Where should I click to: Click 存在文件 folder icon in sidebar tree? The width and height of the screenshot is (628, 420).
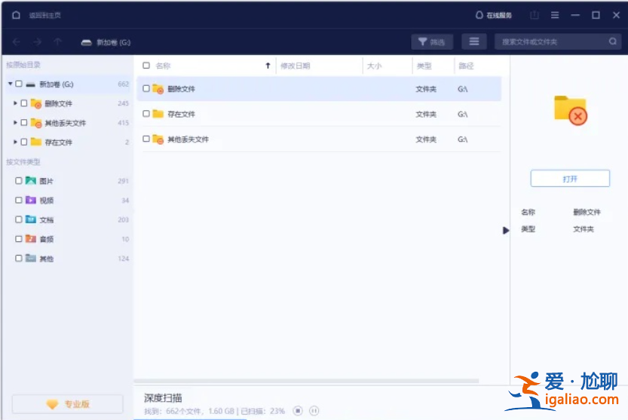pos(36,142)
